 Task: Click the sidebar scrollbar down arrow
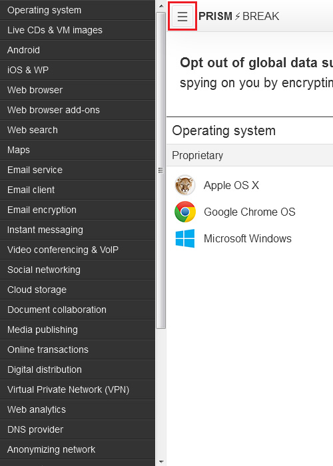(161, 461)
